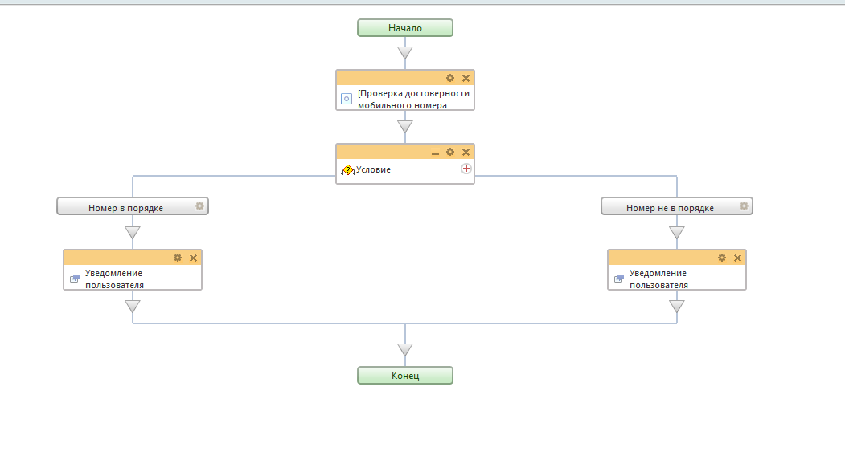Click the Номер не в порядке branch label
The image size is (845, 460).
coord(670,208)
